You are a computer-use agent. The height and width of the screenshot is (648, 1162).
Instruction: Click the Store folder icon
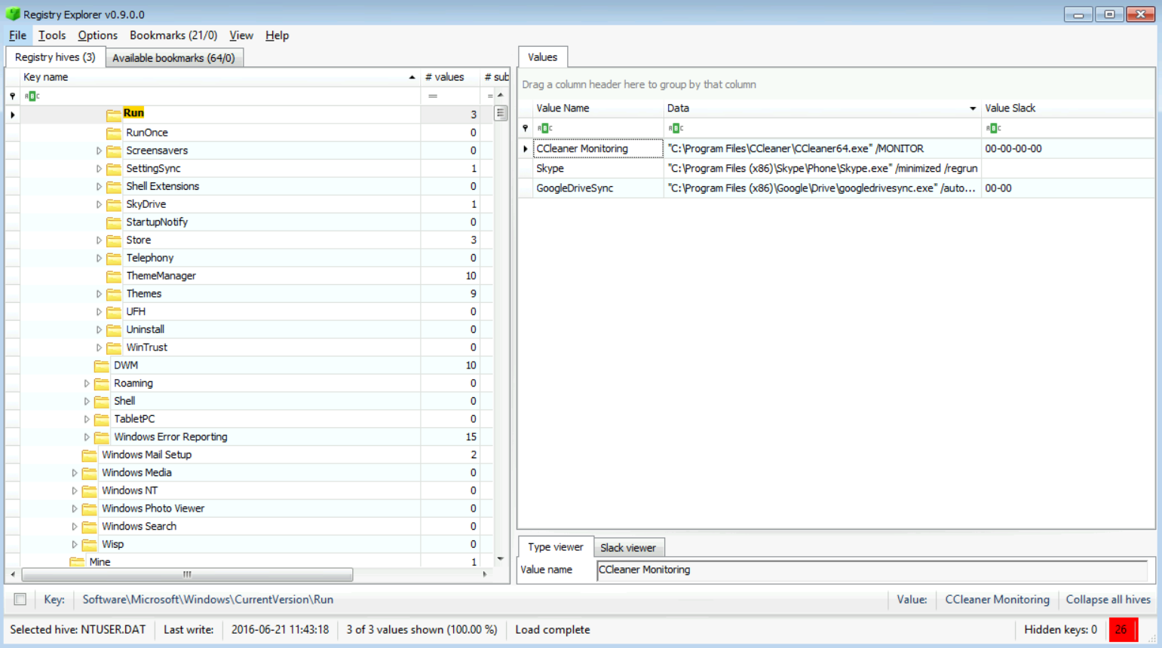tap(114, 240)
